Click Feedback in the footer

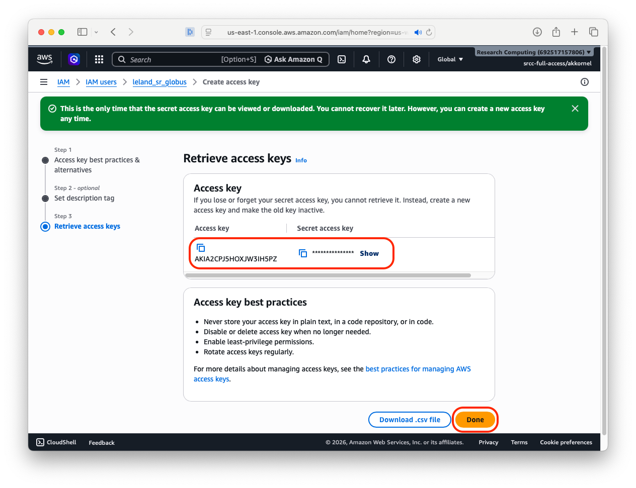(x=102, y=443)
